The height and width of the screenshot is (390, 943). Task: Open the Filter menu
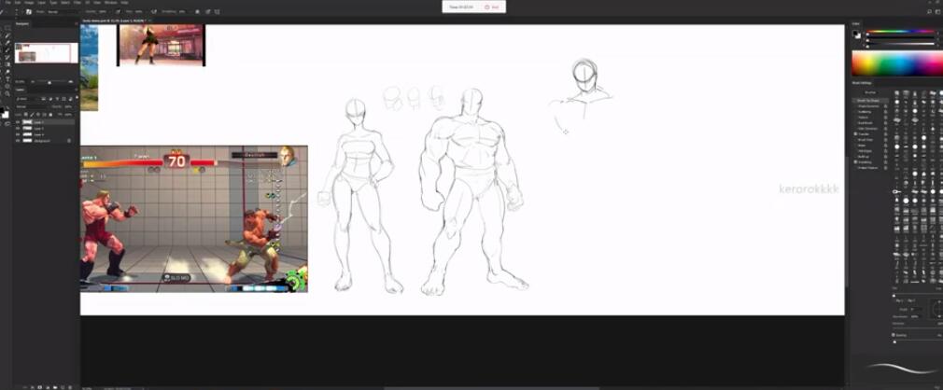pyautogui.click(x=77, y=3)
